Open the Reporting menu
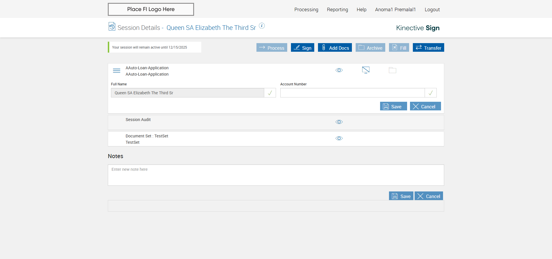Viewport: 552px width, 259px height. 338,9
